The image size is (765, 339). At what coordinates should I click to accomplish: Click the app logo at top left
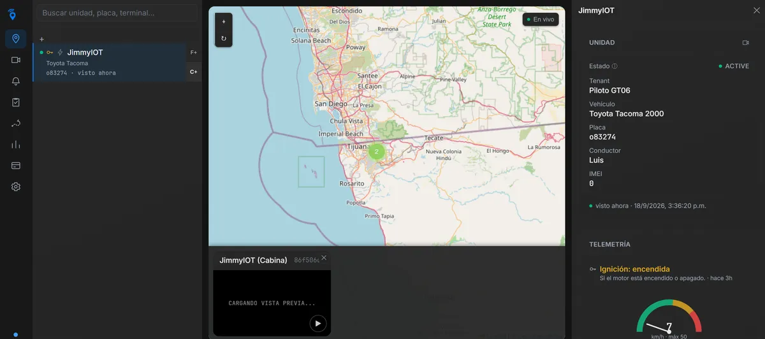[x=12, y=14]
